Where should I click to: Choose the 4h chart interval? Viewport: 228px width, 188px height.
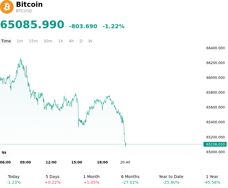point(71,41)
